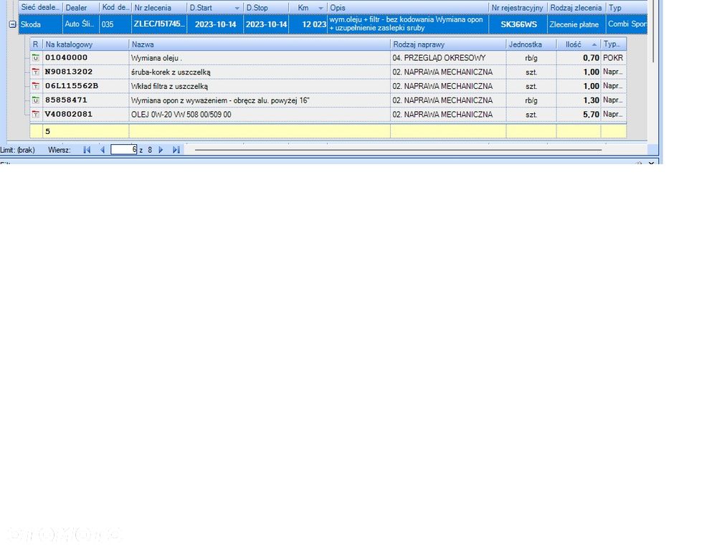Click summary count 5 in yellow row
Screen dimensions: 717x549
(85, 131)
